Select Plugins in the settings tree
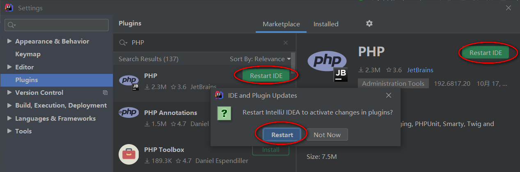This screenshot has height=172, width=520. click(57, 80)
